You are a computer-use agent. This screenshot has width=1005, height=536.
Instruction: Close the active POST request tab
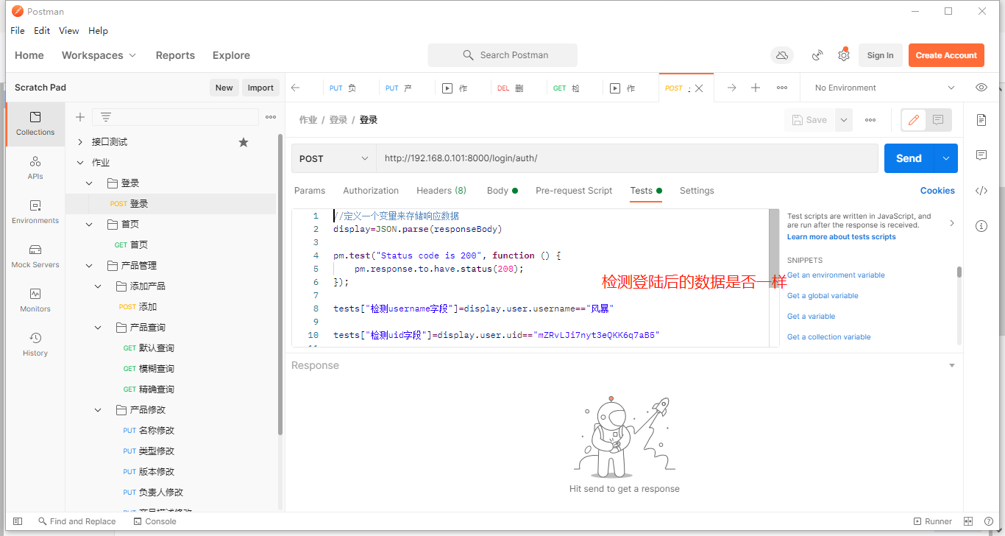click(699, 88)
